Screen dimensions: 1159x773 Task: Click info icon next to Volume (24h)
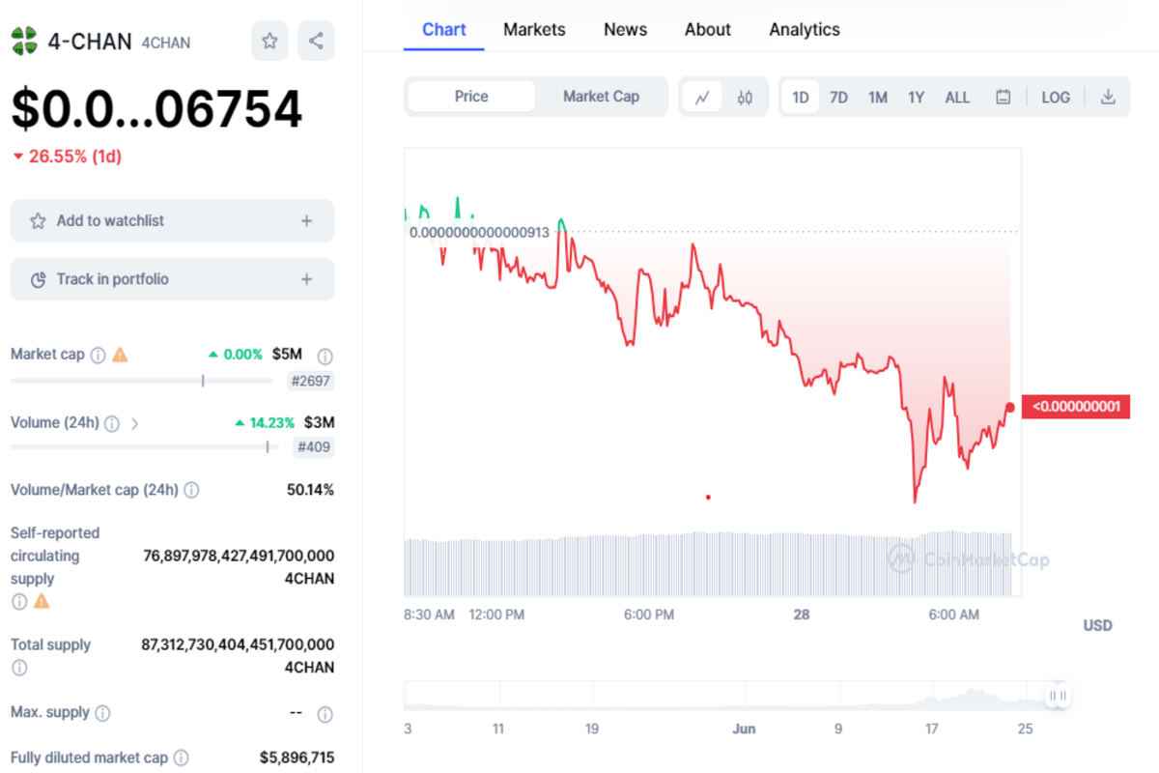(112, 423)
